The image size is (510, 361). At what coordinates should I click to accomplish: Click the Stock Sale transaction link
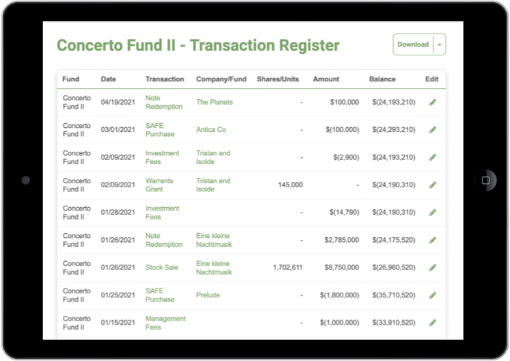pos(161,267)
